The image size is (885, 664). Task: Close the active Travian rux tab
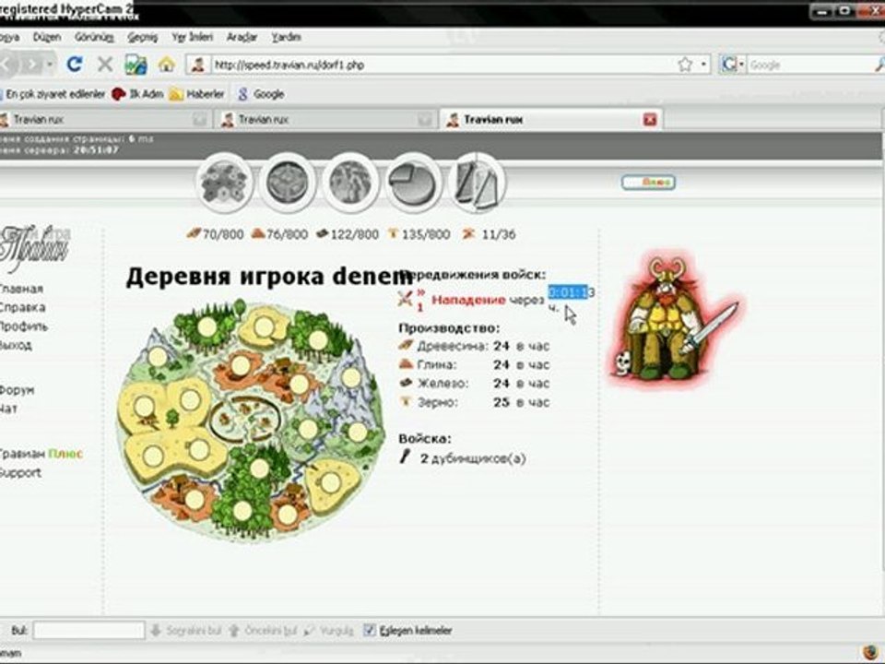click(x=650, y=120)
